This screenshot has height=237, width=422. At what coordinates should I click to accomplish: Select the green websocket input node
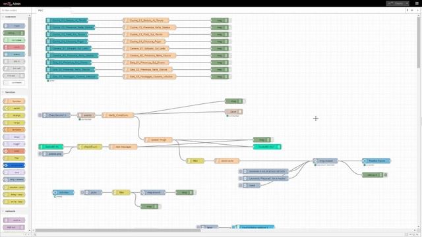click(x=51, y=147)
